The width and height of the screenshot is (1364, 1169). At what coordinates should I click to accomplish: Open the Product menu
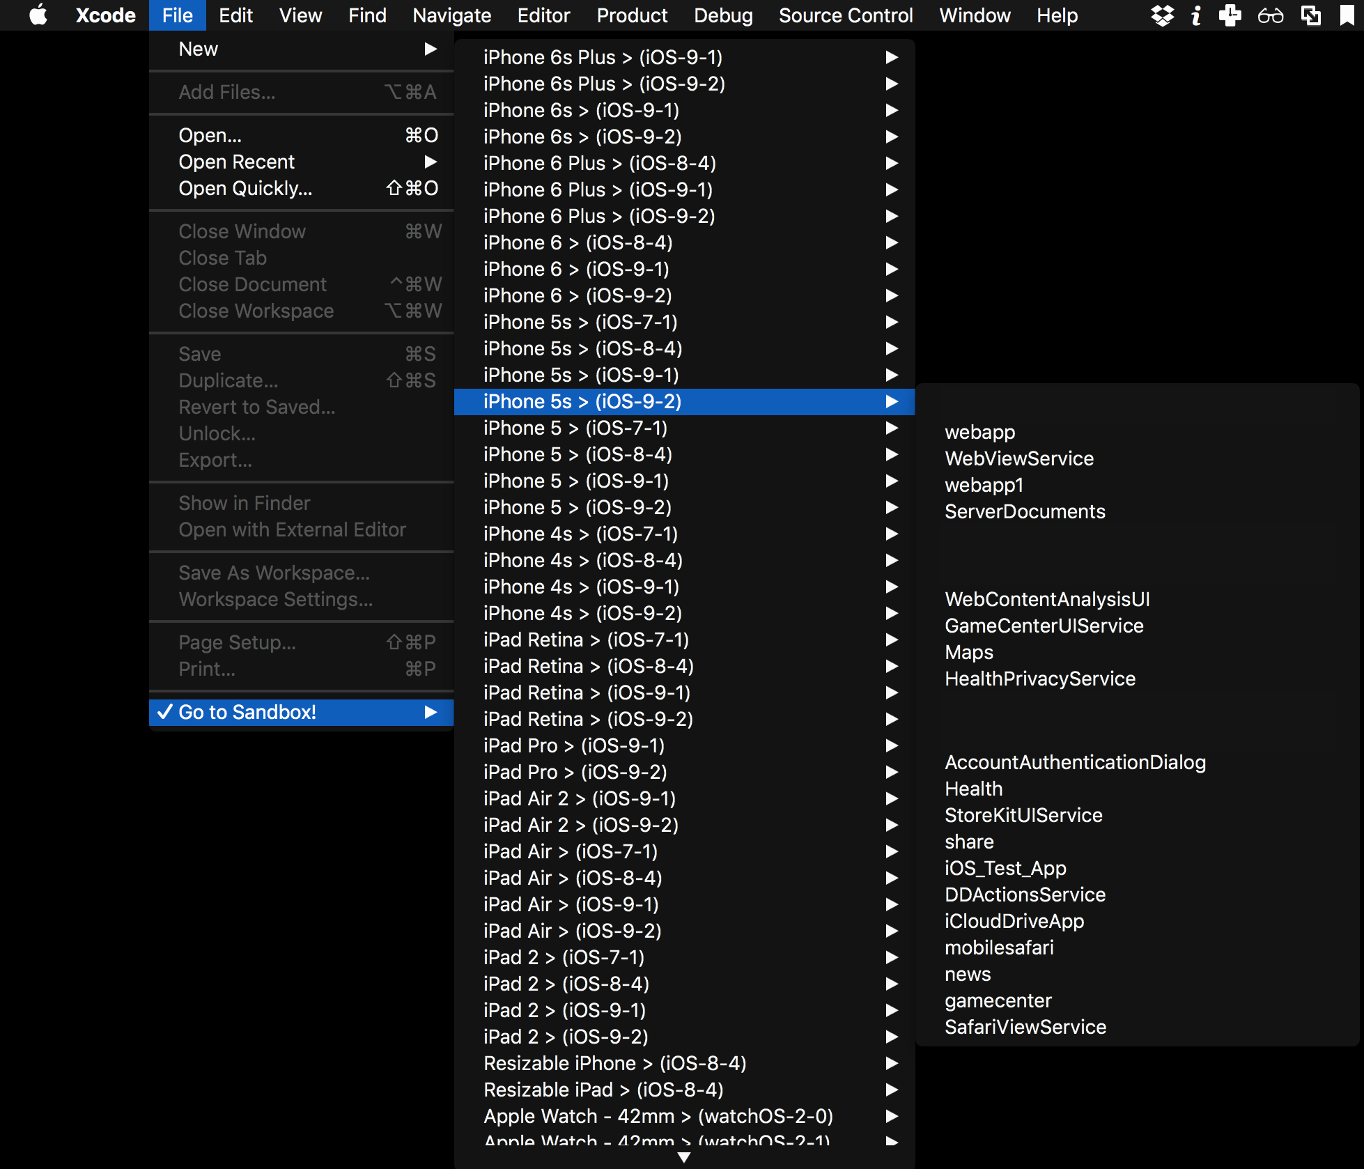click(631, 15)
